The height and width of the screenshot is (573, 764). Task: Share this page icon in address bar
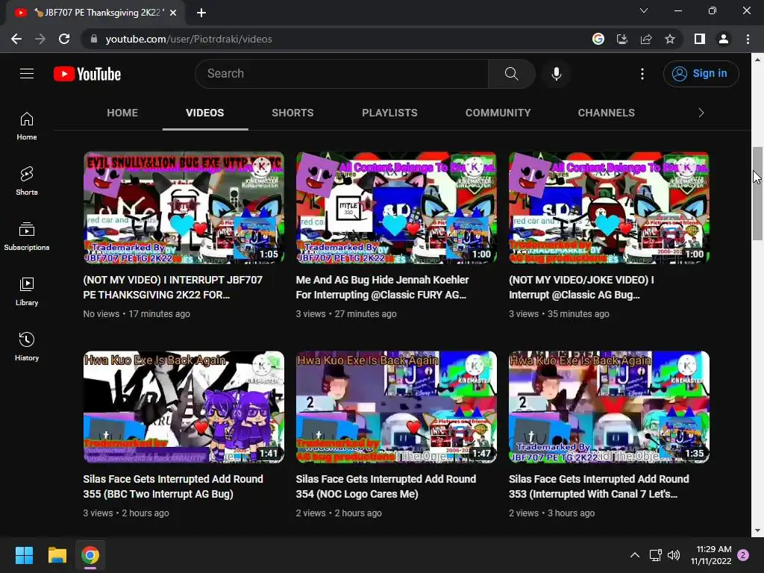646,39
